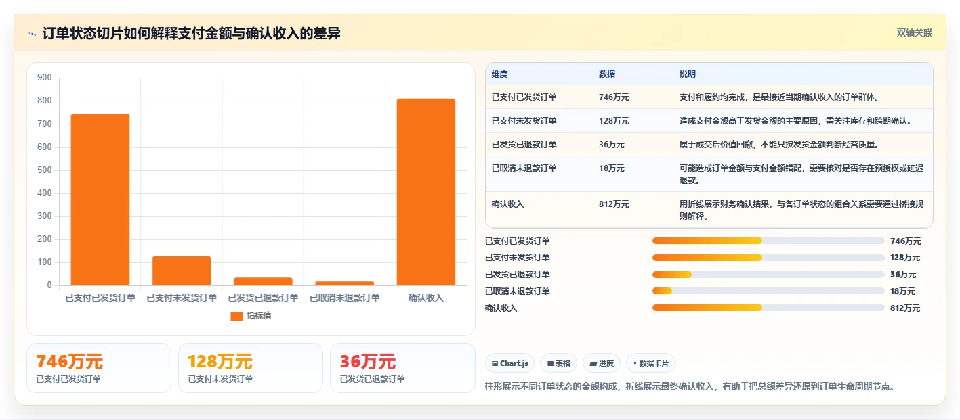Click the 数据 table column header
Image resolution: width=960 pixels, height=420 pixels.
tap(607, 74)
